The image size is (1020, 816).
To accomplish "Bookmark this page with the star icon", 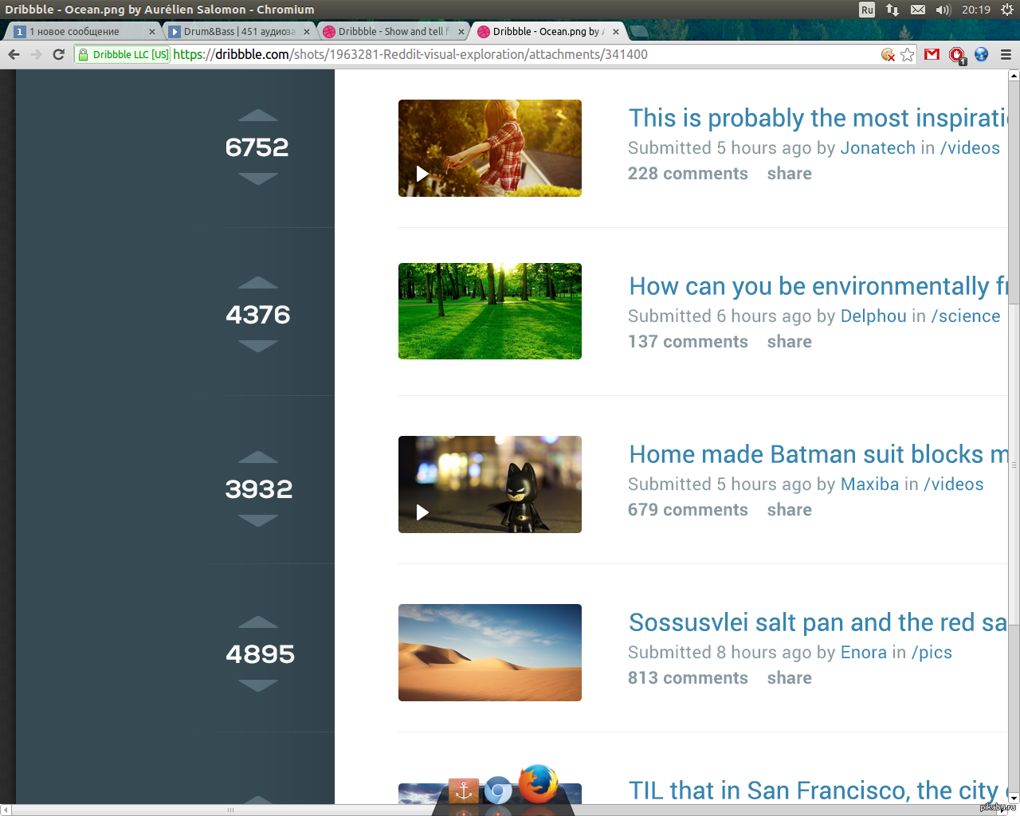I will tap(907, 54).
